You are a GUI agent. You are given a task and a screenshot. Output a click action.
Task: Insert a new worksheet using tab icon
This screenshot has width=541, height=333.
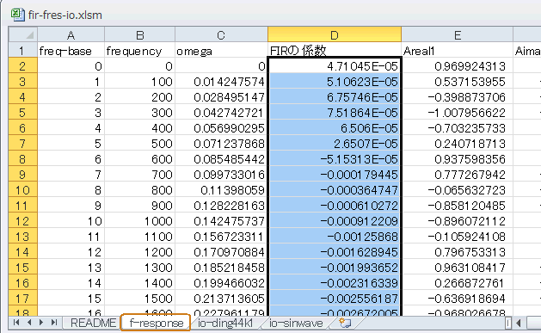click(x=345, y=323)
